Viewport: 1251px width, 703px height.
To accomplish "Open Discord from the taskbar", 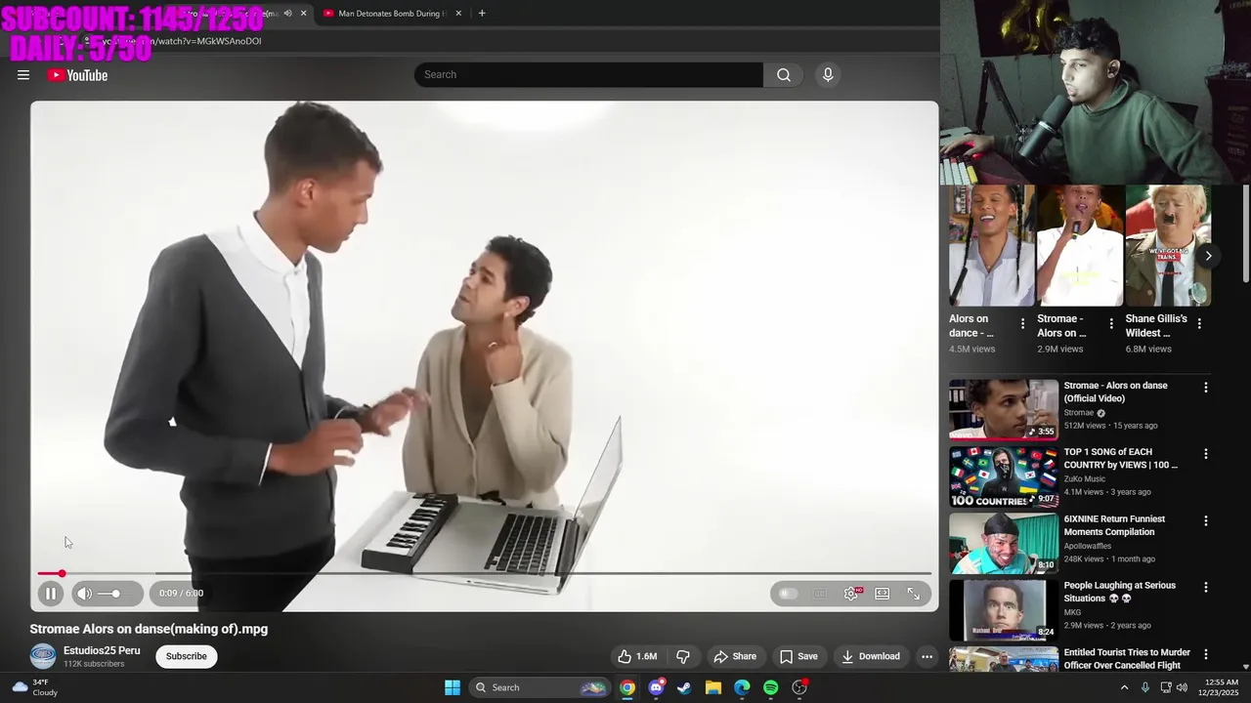I will (656, 687).
